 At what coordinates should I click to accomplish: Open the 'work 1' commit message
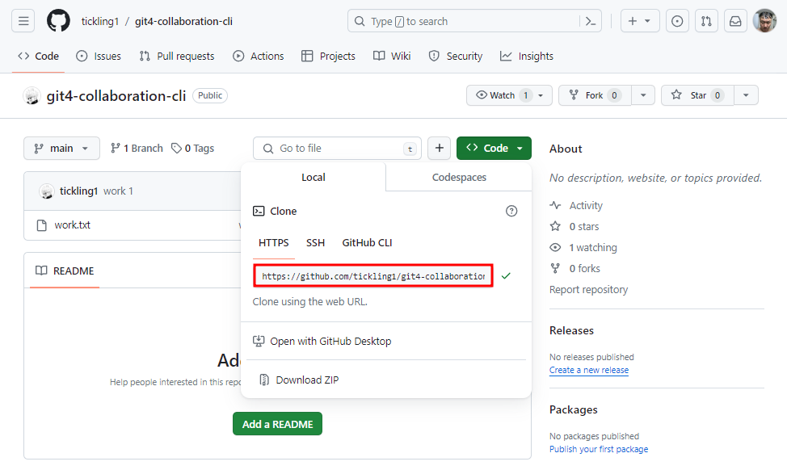118,191
